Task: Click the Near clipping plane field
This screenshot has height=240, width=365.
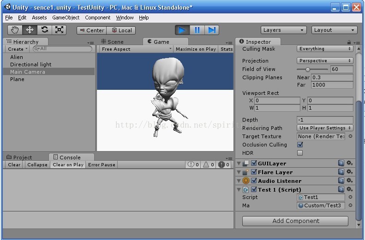Action: click(332, 77)
